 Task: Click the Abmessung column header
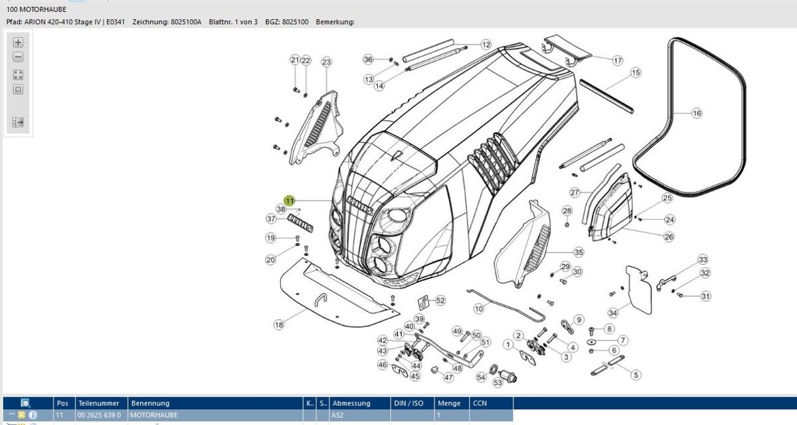point(351,403)
